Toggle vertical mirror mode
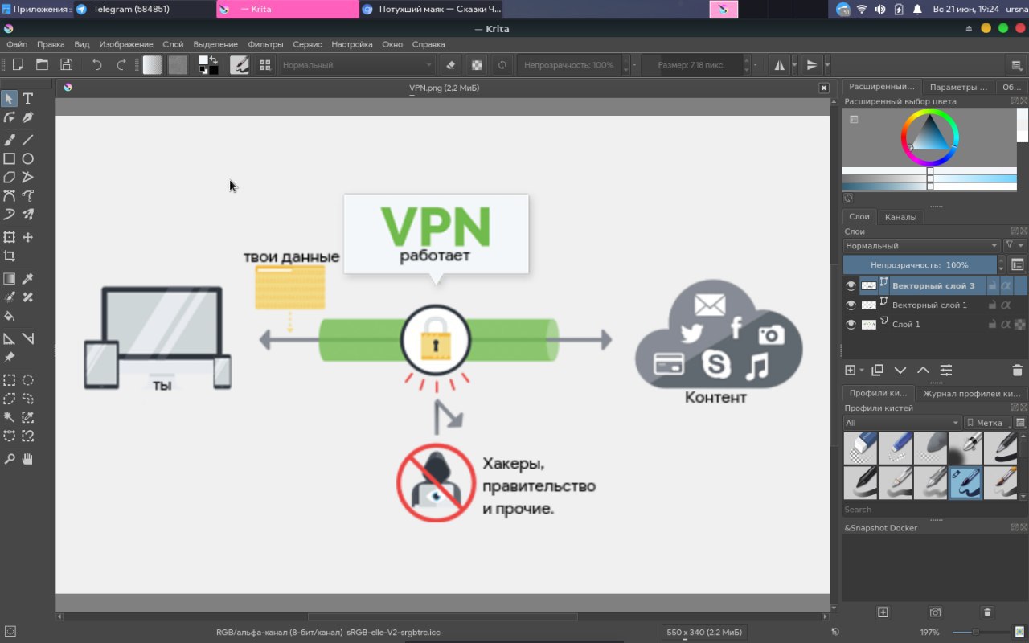Screen dimensions: 1029x643 tap(812, 65)
